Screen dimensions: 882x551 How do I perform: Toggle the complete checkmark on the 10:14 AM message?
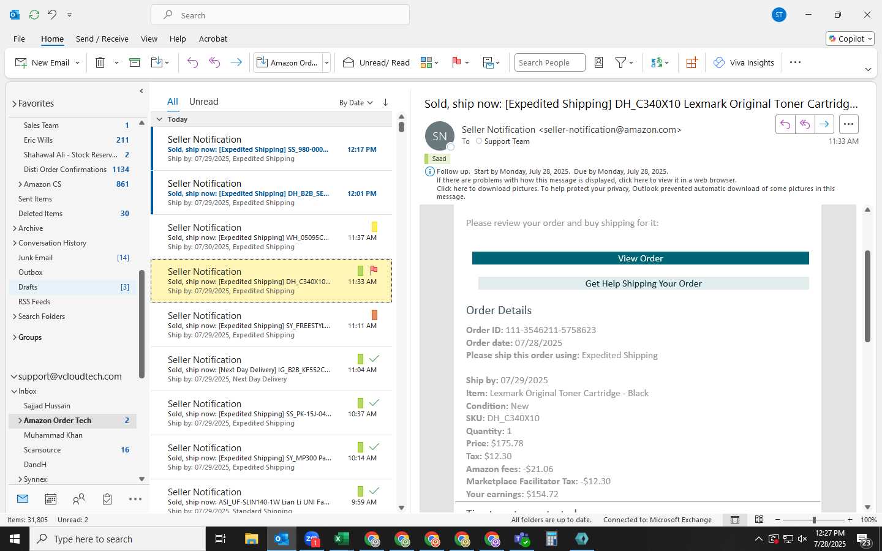pos(374,446)
